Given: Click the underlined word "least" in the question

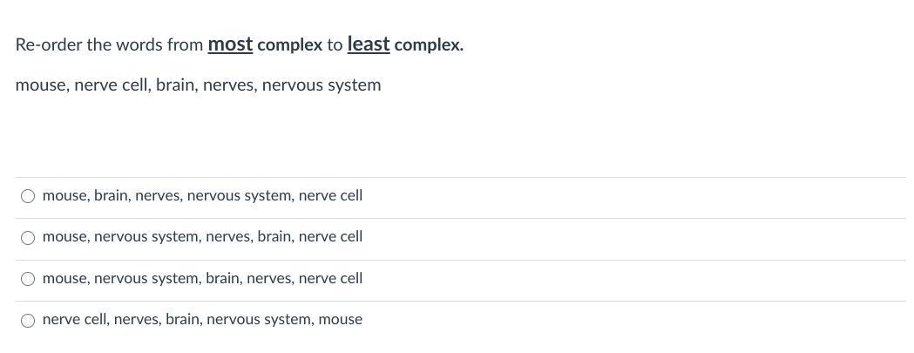Looking at the screenshot, I should [368, 44].
